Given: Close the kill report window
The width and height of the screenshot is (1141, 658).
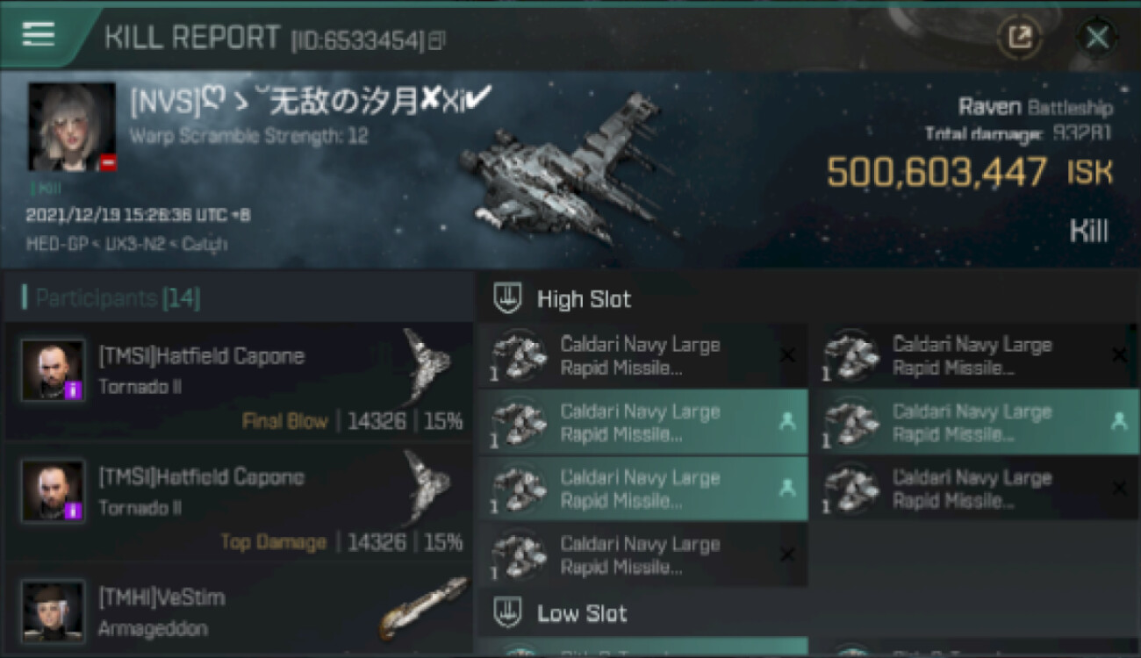Looking at the screenshot, I should pyautogui.click(x=1097, y=37).
